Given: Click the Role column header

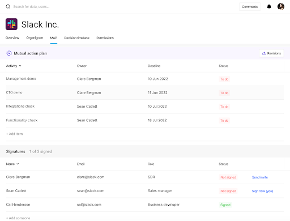Looking at the screenshot, I should coord(151,164).
